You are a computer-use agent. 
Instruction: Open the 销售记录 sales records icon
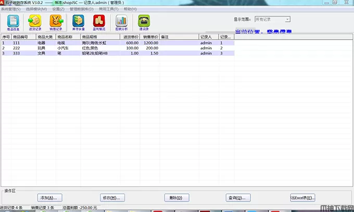click(56, 22)
